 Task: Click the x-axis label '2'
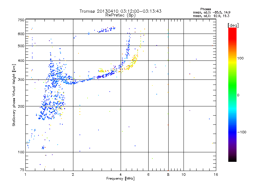(x=73, y=174)
